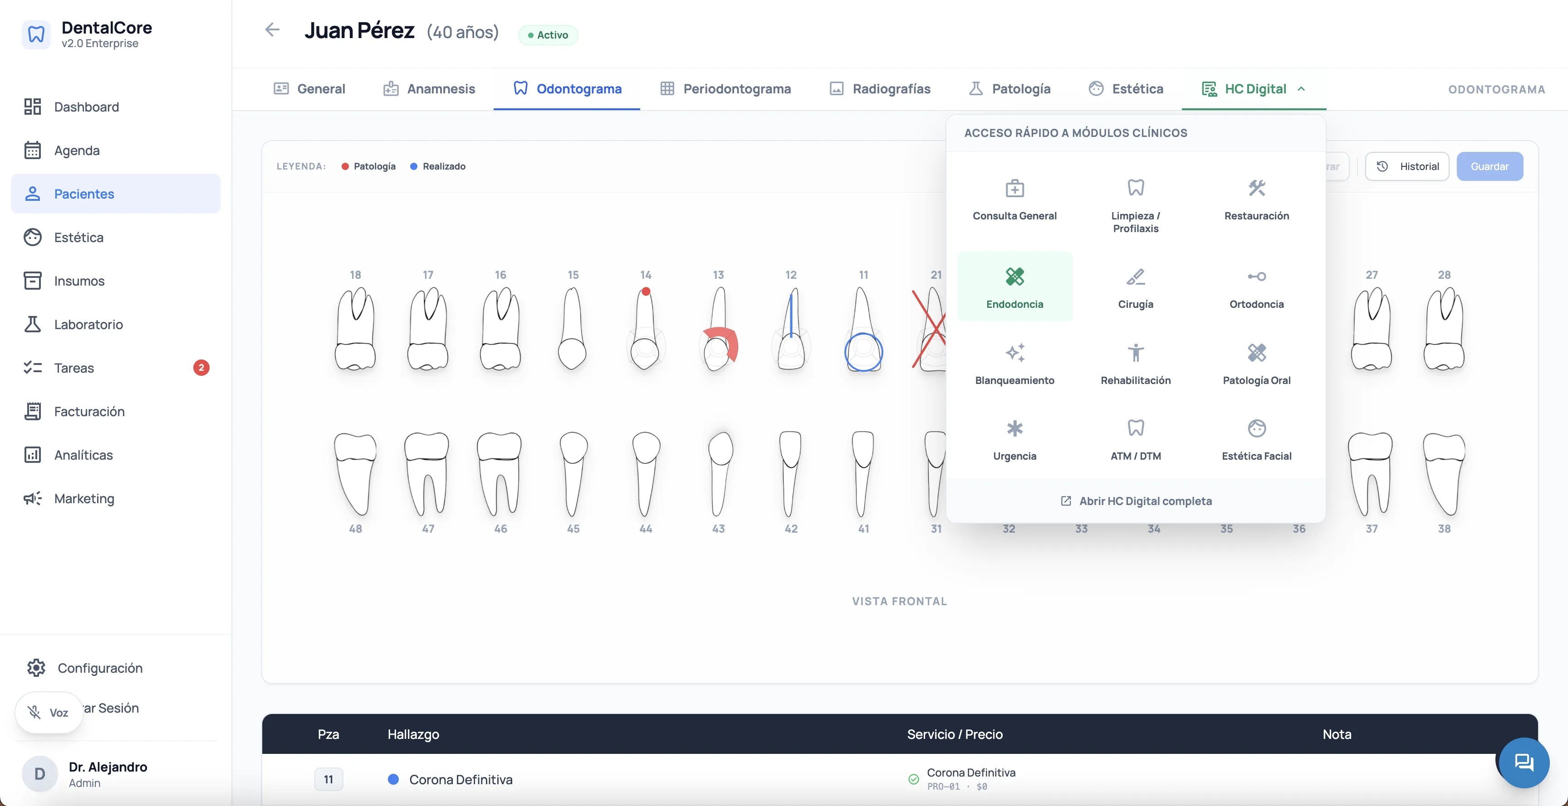Select the Urgencia asterisk icon
The width and height of the screenshot is (1568, 806).
click(1014, 428)
